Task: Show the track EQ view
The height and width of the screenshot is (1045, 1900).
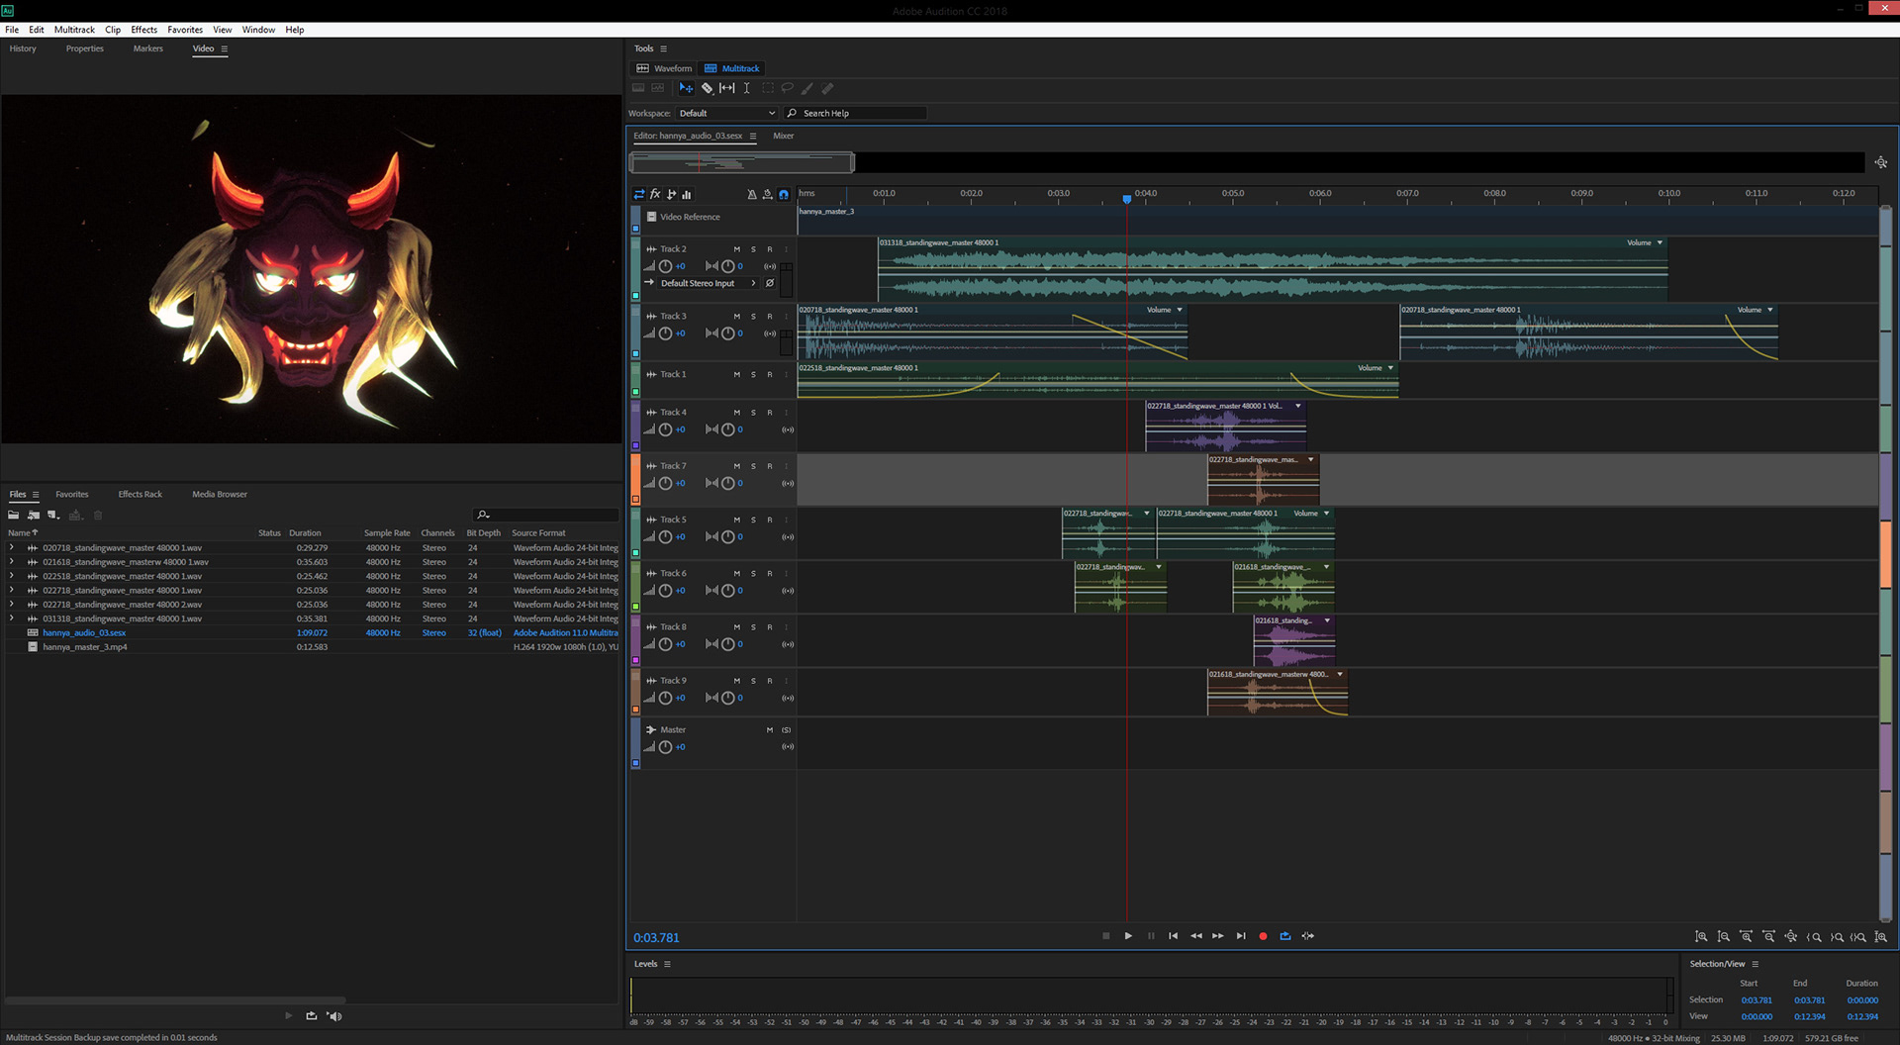Action: pos(687,194)
